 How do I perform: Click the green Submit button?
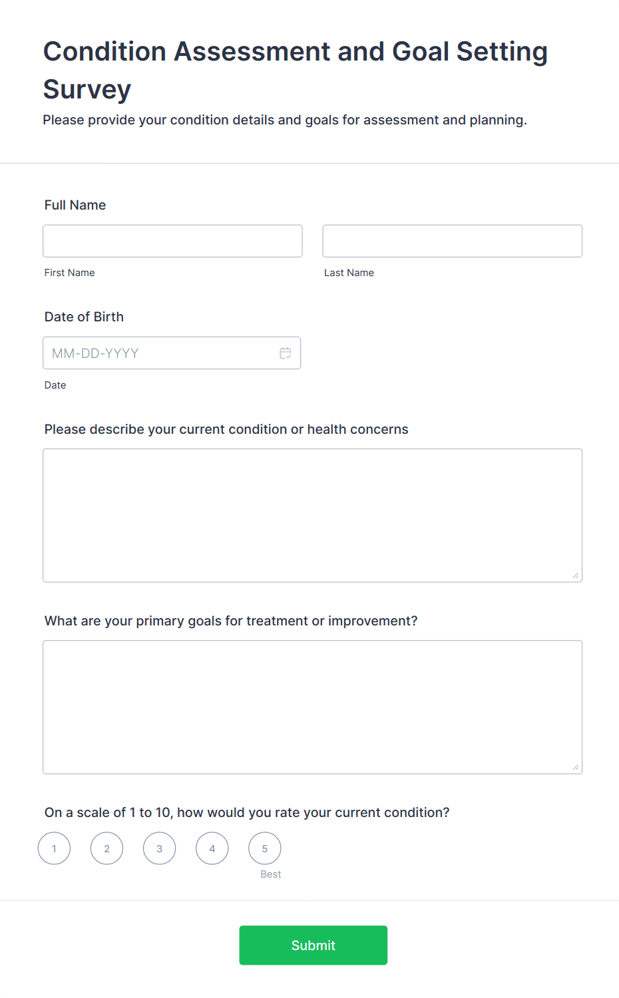click(x=313, y=945)
